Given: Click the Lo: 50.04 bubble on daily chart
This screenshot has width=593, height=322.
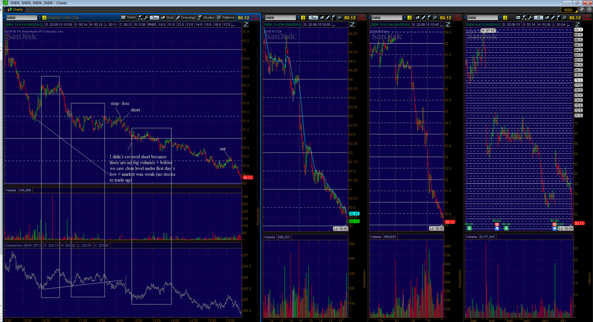Looking at the screenshot, I should [566, 228].
